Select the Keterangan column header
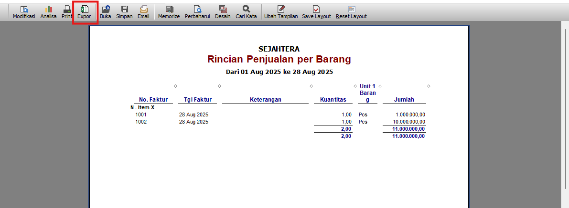Viewport: 569px width, 208px height. click(265, 100)
